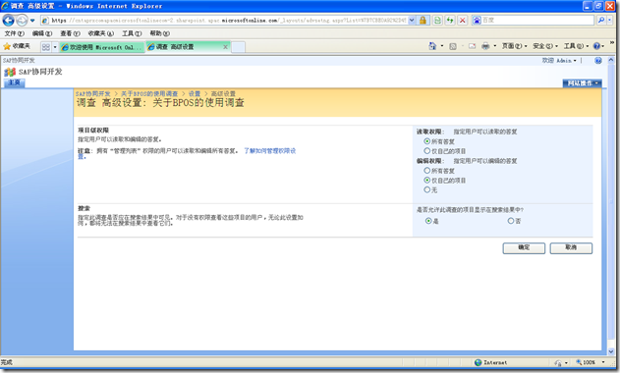Screen dimensions: 620x373
Task: Select 仅自己的项目 under 编辑权限
Action: click(427, 181)
